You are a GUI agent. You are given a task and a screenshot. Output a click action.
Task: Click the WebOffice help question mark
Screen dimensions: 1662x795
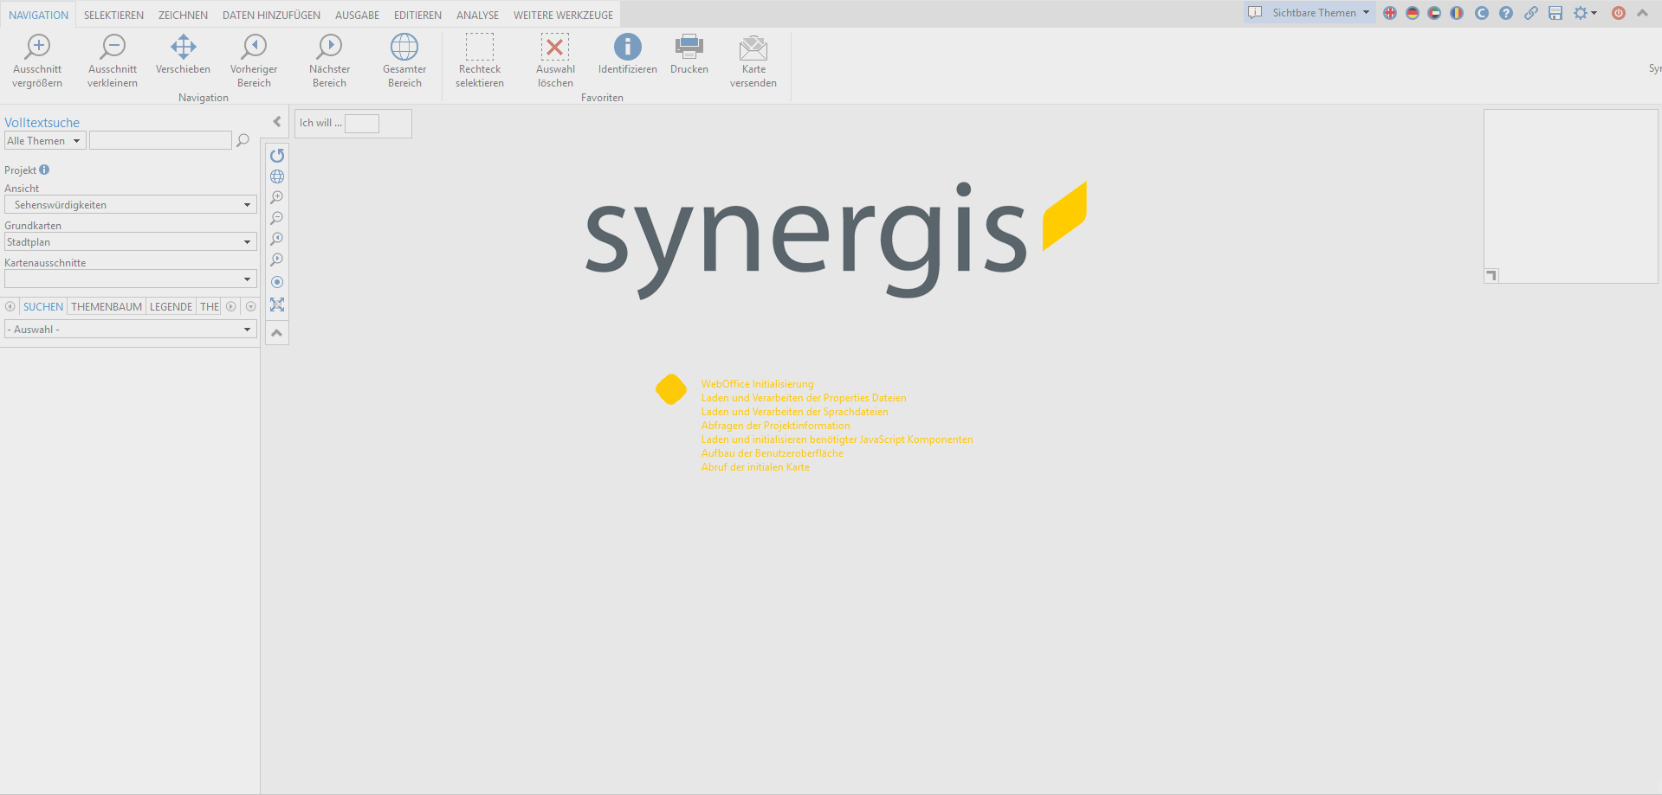[1507, 13]
